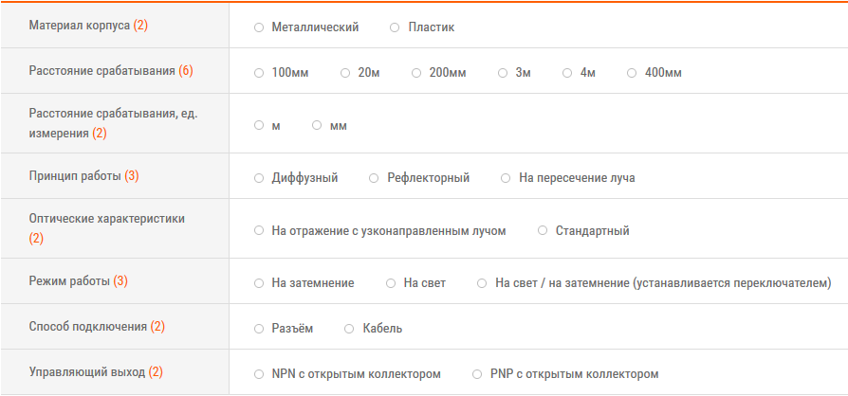Select Рефлекторный working principle

click(375, 178)
